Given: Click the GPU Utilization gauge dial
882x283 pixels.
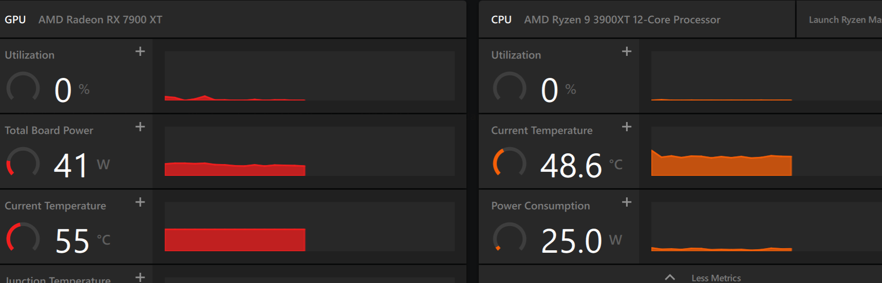Looking at the screenshot, I should point(23,88).
